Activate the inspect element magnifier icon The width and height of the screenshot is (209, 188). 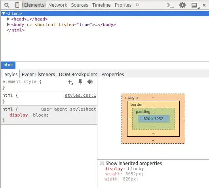7,5
